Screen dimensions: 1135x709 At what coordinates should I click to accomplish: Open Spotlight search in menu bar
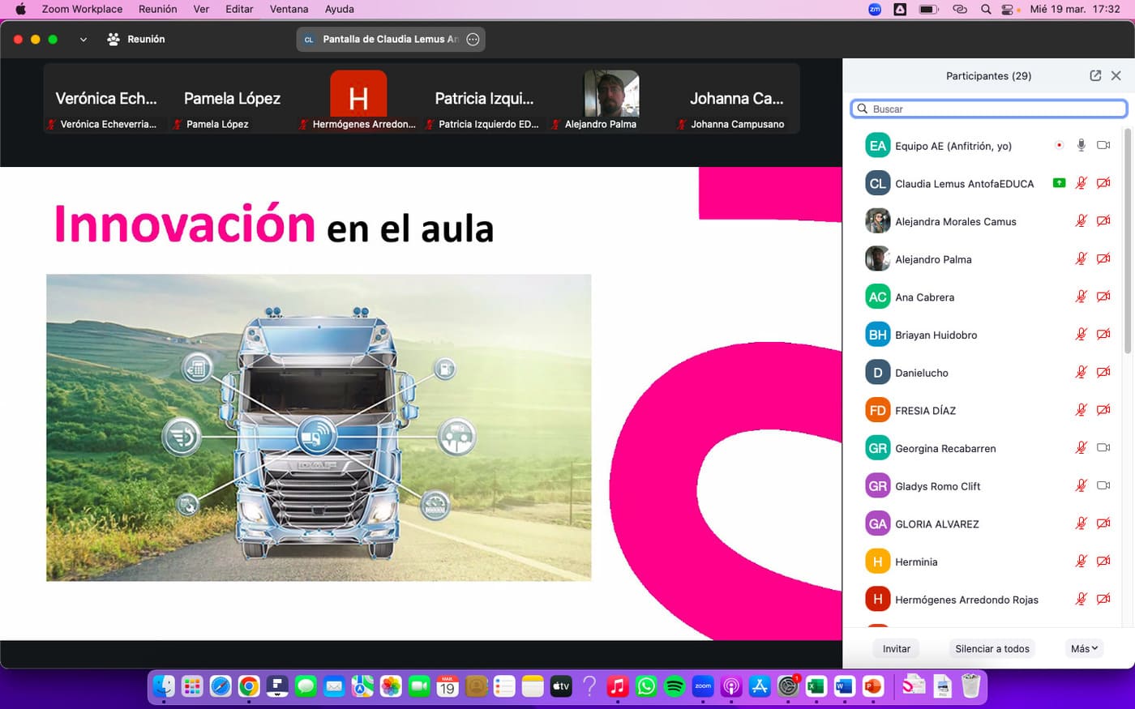pos(986,9)
